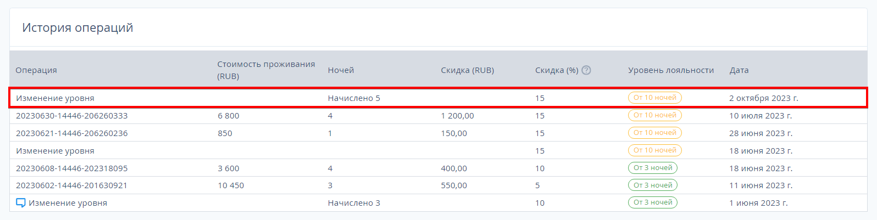Screen dimensions: 877x220
Task: Click the Операция column header
Action: (x=36, y=70)
